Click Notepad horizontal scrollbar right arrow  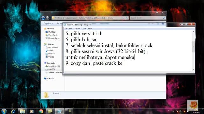(191, 72)
